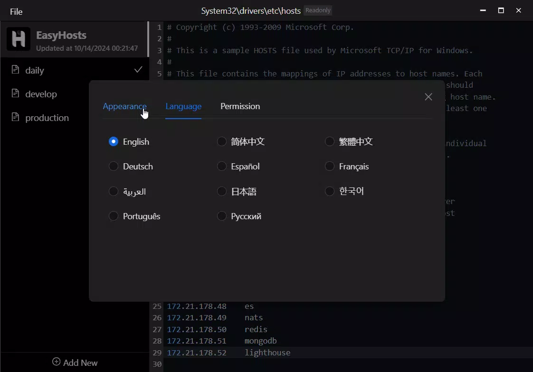Click the plus icon next to Add New
The width and height of the screenshot is (533, 372).
56,362
